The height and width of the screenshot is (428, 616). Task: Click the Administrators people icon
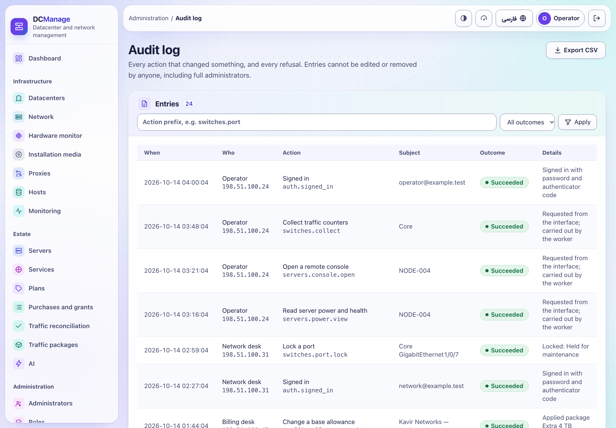19,403
